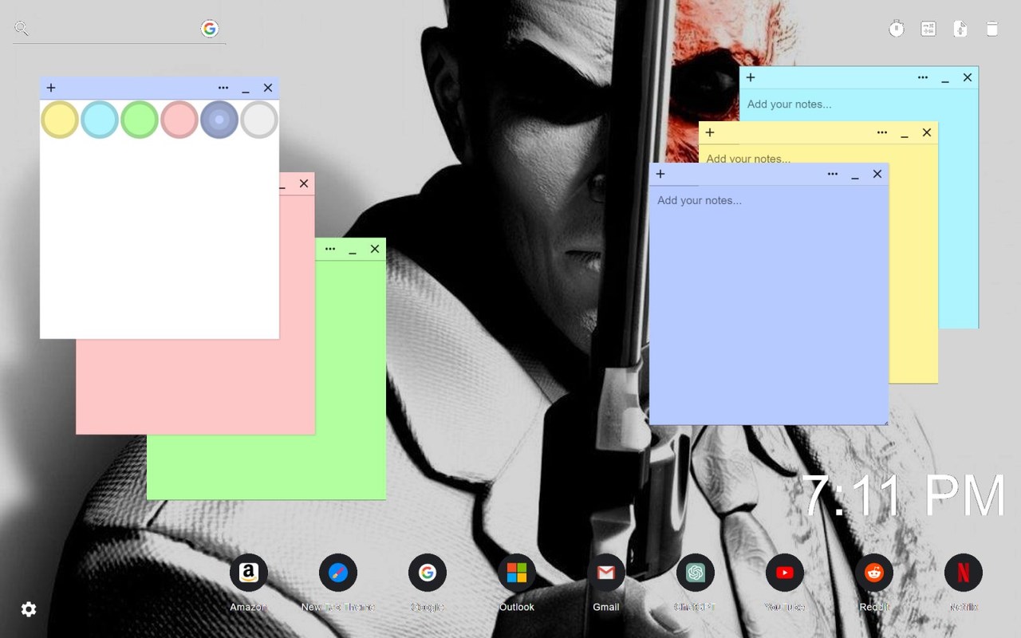Screen dimensions: 1021x638
Task: Open the New Tab Theme shortcut
Action: coord(338,573)
